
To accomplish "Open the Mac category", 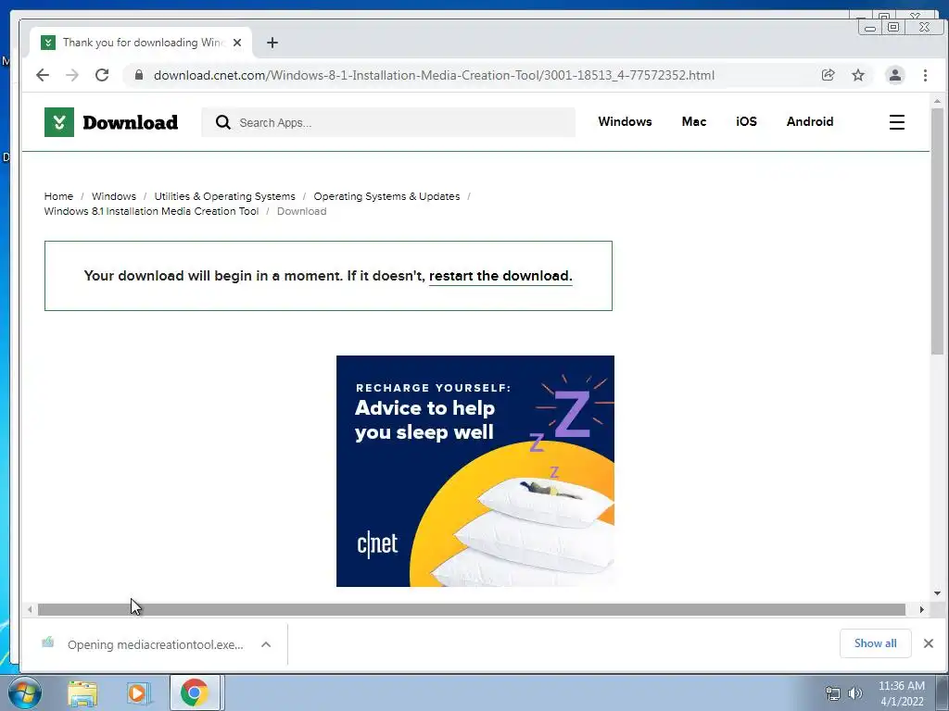I will pos(693,121).
